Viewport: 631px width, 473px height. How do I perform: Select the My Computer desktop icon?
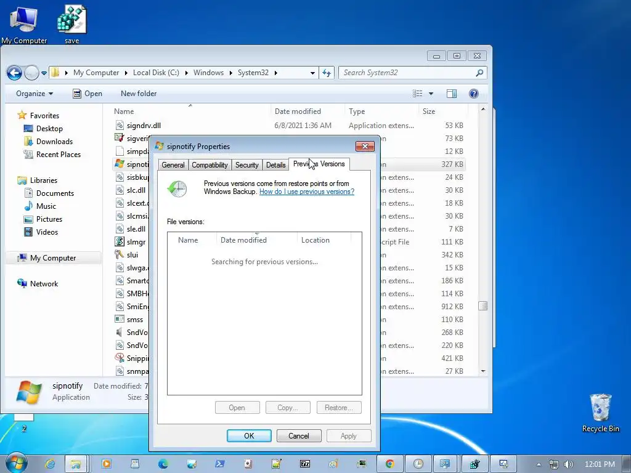tap(24, 25)
